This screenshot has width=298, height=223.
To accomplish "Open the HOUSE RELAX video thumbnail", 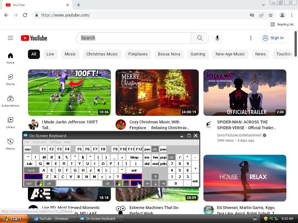I will point(245,178).
